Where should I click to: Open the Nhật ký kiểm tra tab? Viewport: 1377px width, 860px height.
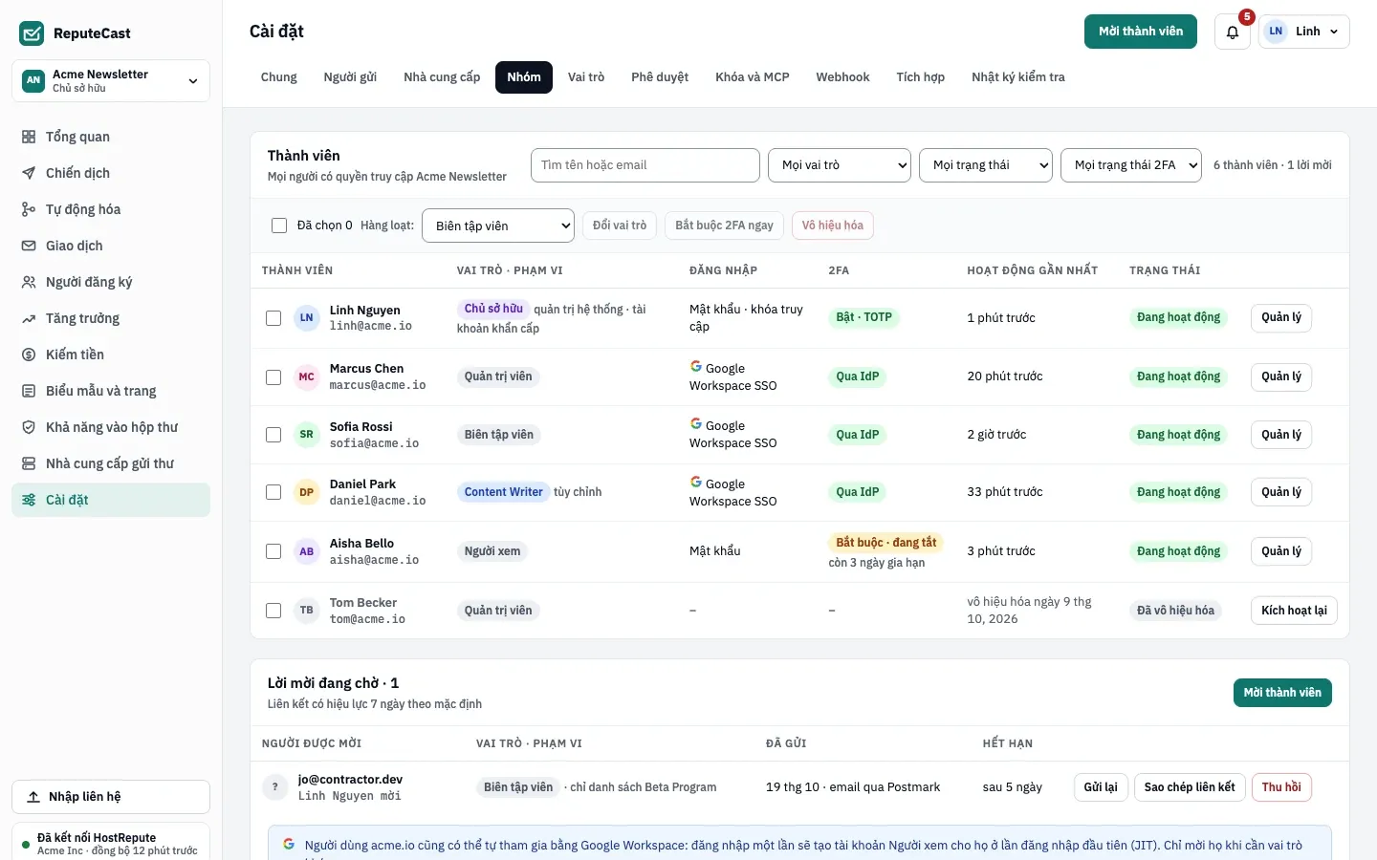[1018, 77]
